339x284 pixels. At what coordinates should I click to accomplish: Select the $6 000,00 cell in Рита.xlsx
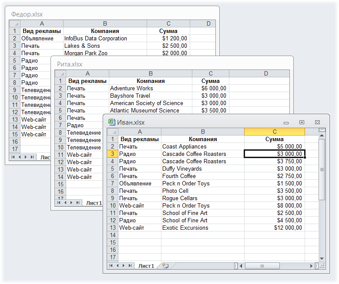[211, 88]
